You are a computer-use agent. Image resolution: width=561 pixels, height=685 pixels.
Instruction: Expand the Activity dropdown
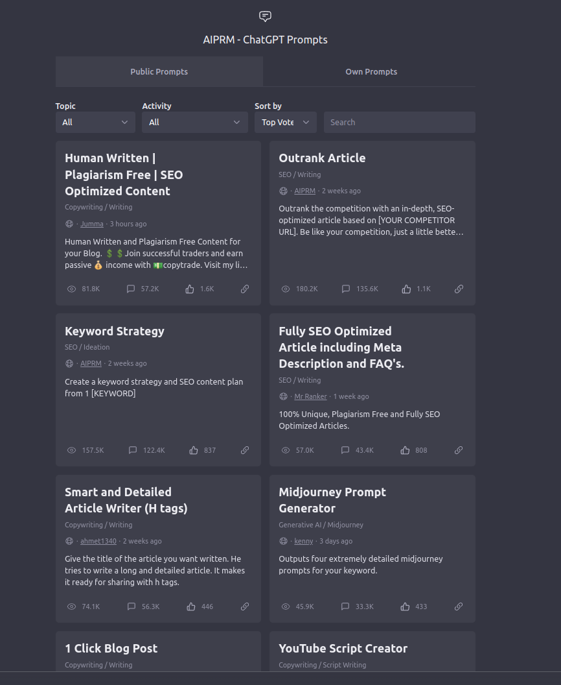(194, 122)
